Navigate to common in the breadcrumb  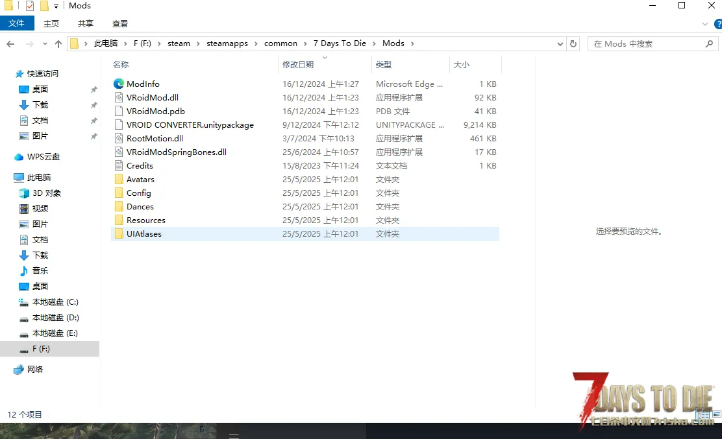point(280,43)
